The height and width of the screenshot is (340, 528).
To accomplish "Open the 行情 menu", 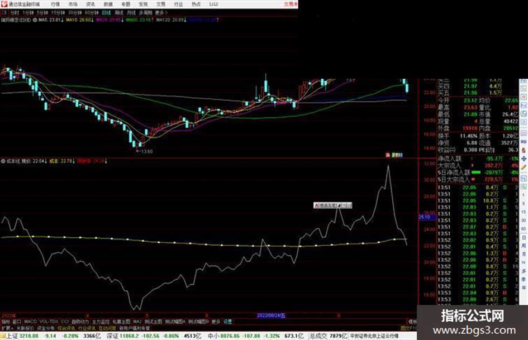I will [55, 4].
